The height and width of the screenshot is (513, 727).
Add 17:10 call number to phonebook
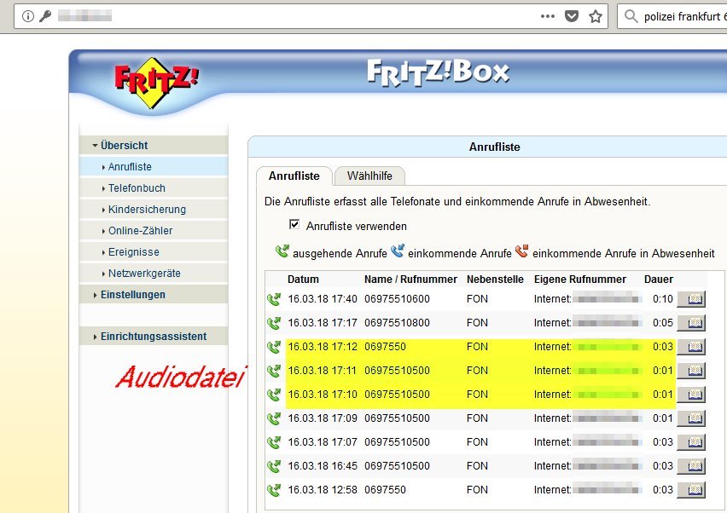[691, 395]
